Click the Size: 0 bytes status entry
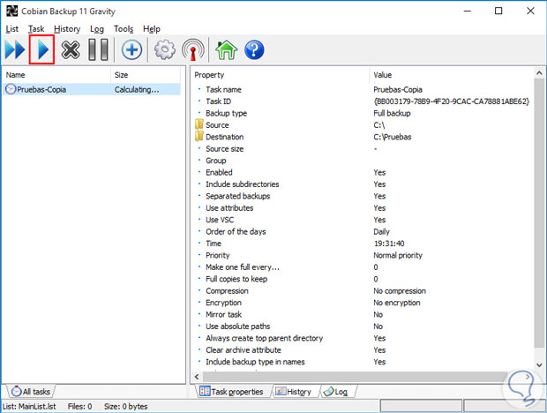547x413 pixels. coord(125,406)
